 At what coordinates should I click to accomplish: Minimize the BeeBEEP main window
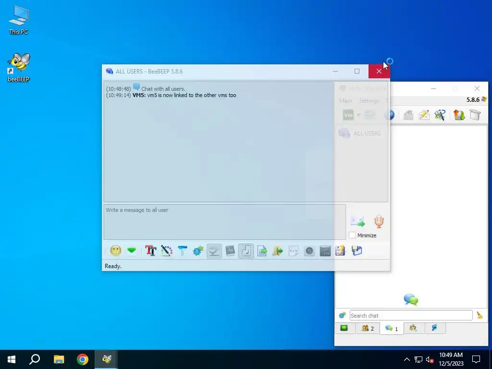point(433,88)
